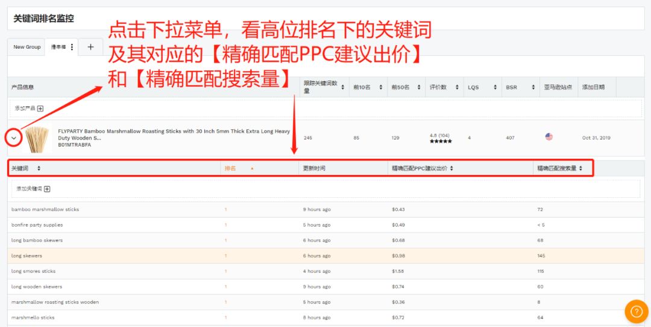
Task: Collapse the FLYPARTY product row chevron
Action: (x=14, y=138)
